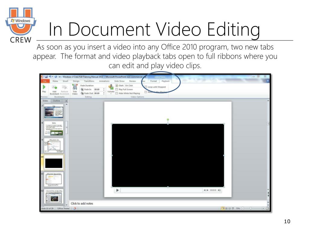Image resolution: width=309 pixels, height=232 pixels.
Task: Click the mute speaker icon on video controls
Action: tap(219, 190)
